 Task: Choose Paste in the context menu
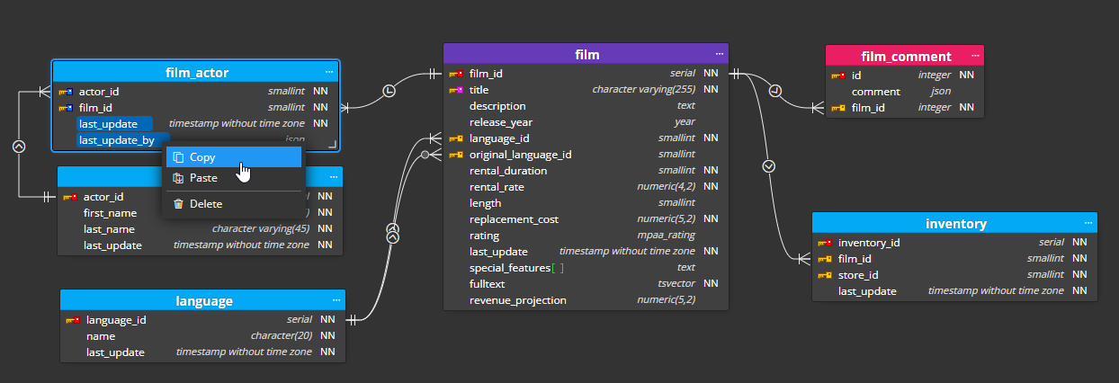point(234,178)
